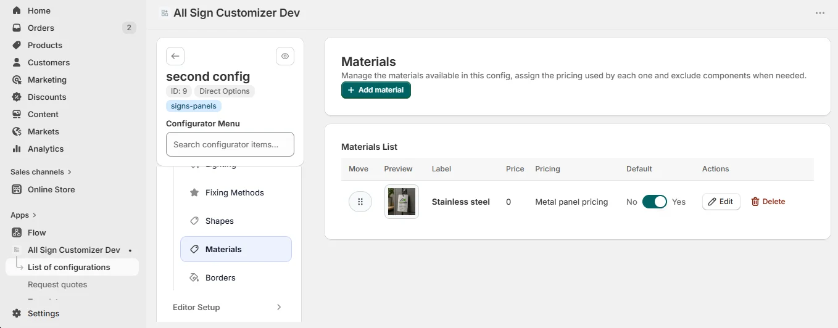Image resolution: width=838 pixels, height=328 pixels.
Task: Click the Products tag icon
Action: tap(17, 45)
